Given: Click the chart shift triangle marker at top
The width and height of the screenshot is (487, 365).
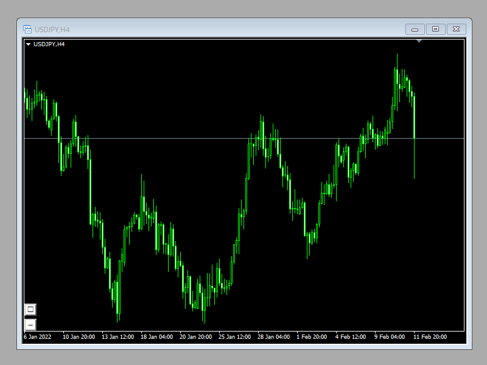Looking at the screenshot, I should tap(419, 41).
